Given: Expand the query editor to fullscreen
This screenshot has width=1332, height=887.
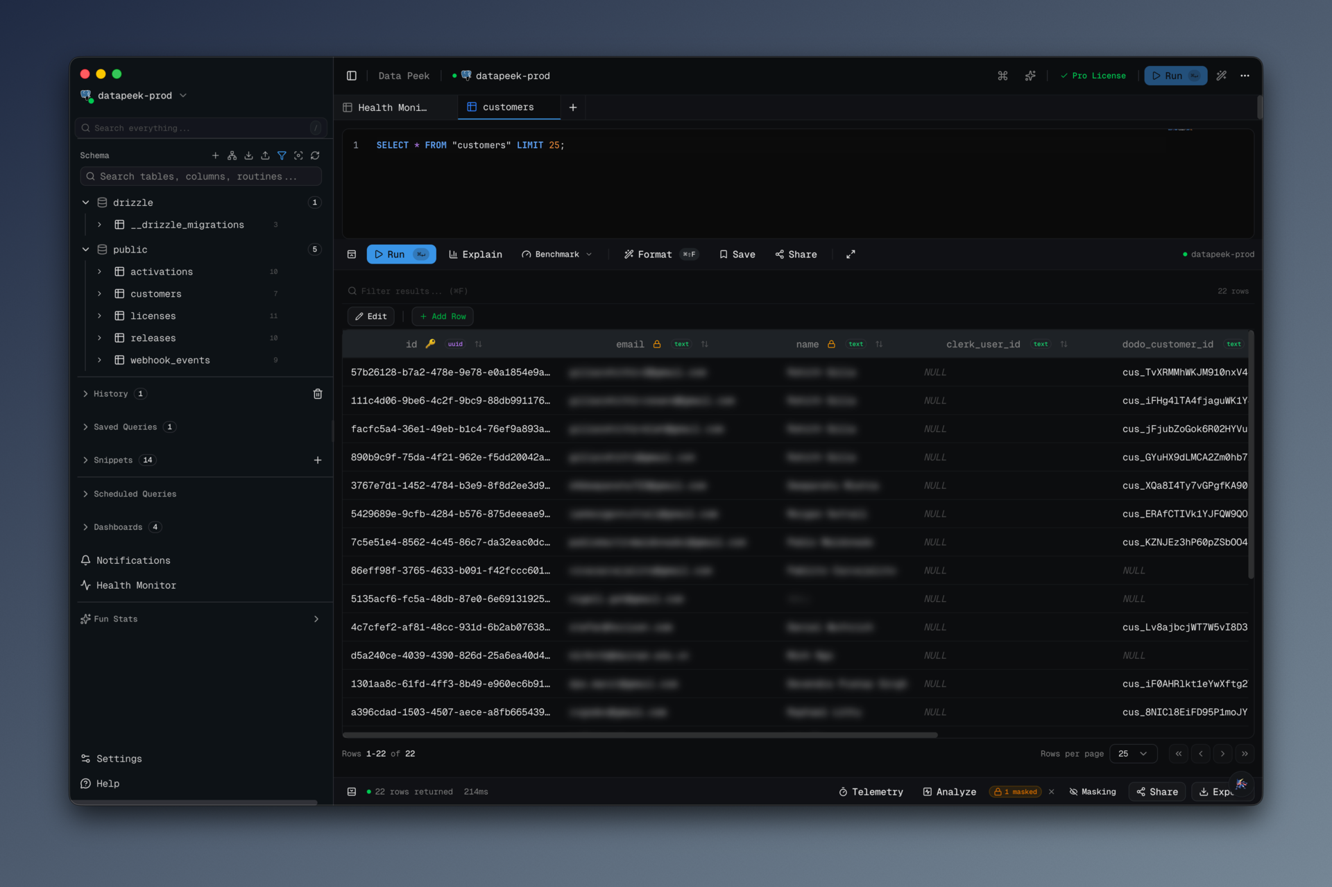Looking at the screenshot, I should click(x=851, y=255).
